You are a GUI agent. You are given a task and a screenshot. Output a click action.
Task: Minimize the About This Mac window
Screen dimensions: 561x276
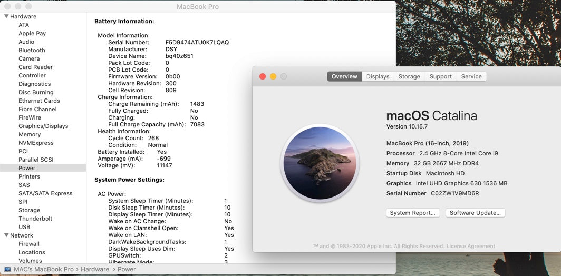[273, 76]
